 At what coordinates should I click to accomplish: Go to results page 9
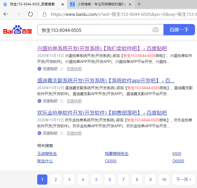(150, 180)
